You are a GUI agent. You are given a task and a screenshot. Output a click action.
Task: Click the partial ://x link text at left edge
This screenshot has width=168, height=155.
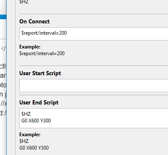click(x=3, y=104)
